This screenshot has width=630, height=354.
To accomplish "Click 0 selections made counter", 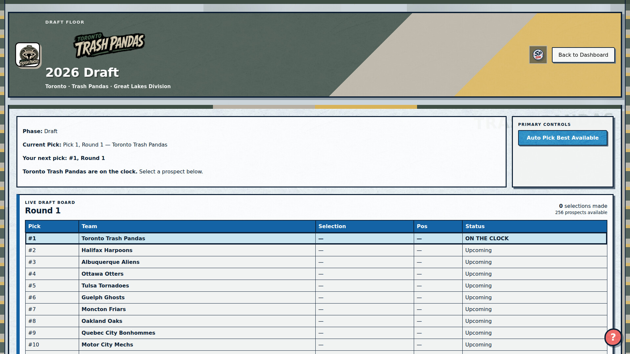I will coord(583,206).
